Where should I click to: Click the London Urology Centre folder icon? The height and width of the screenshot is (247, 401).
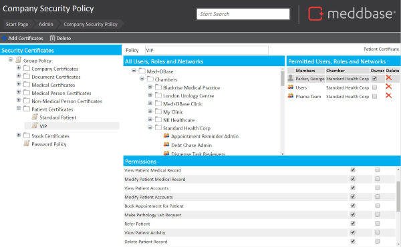click(x=158, y=95)
